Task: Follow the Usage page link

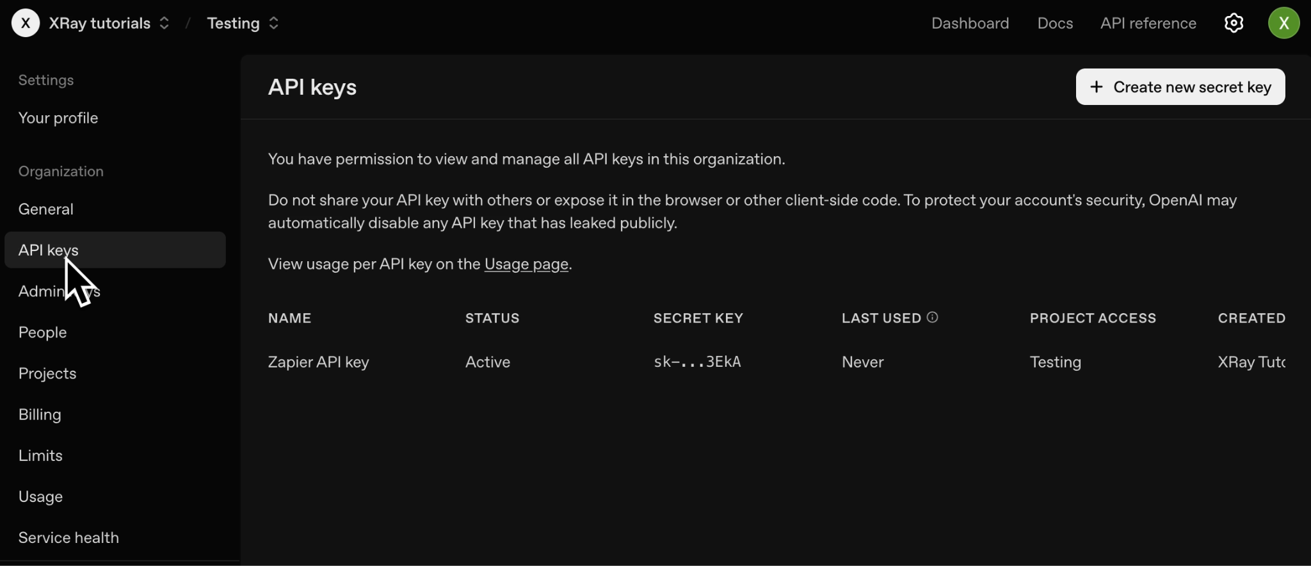Action: point(526,264)
